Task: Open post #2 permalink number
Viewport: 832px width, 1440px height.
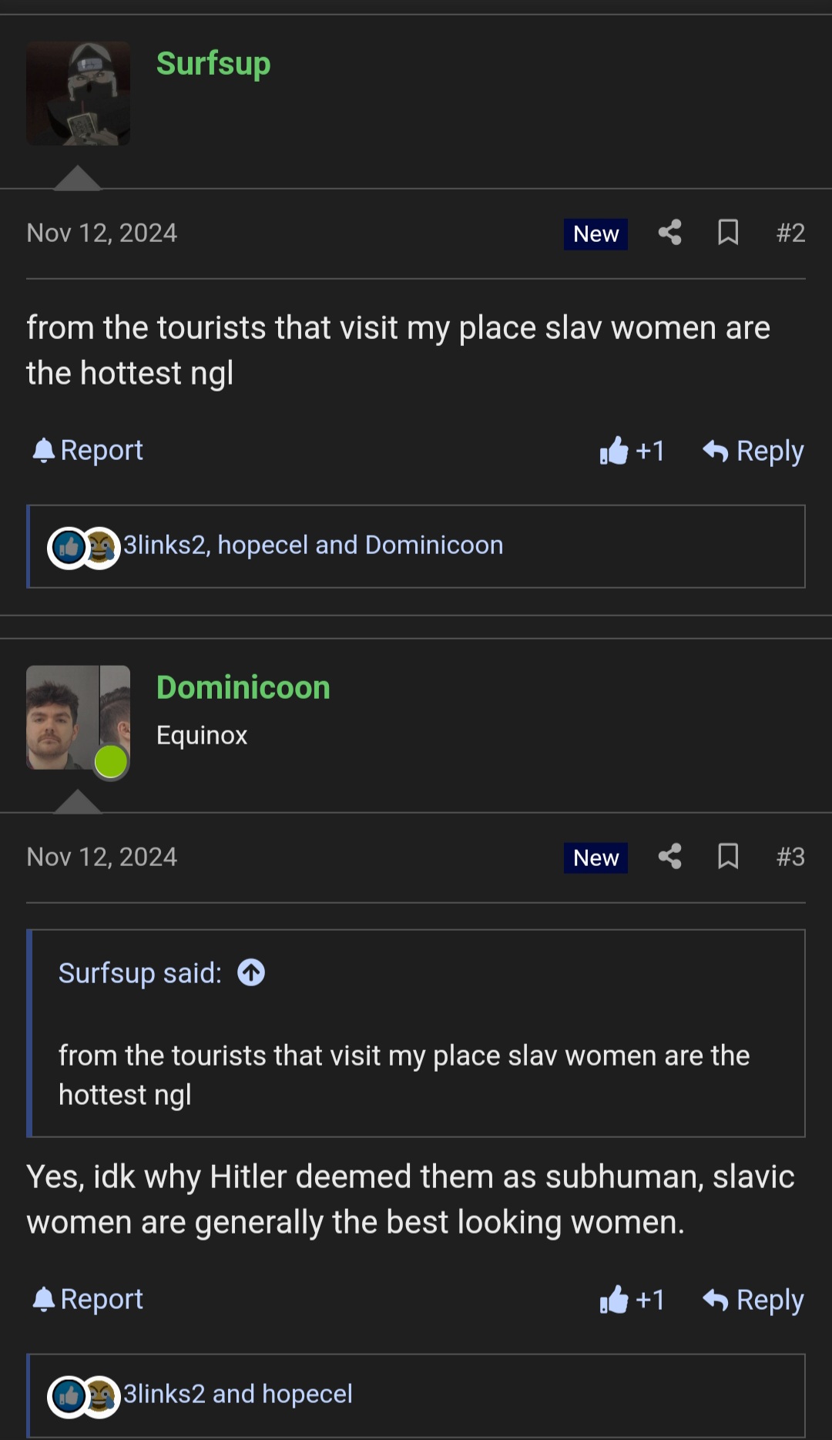Action: coord(790,233)
